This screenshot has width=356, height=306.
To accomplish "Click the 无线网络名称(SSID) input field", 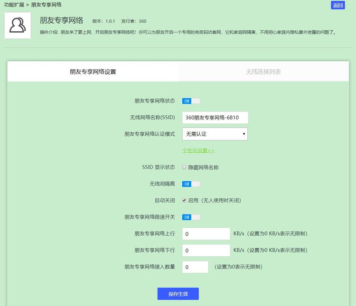I will 215,118.
